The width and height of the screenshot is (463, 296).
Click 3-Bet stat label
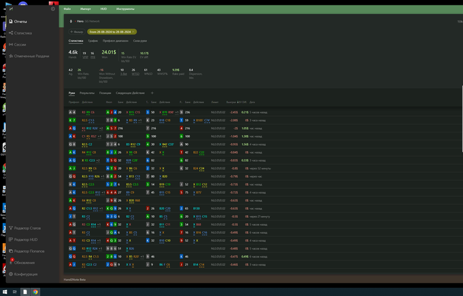tap(124, 74)
